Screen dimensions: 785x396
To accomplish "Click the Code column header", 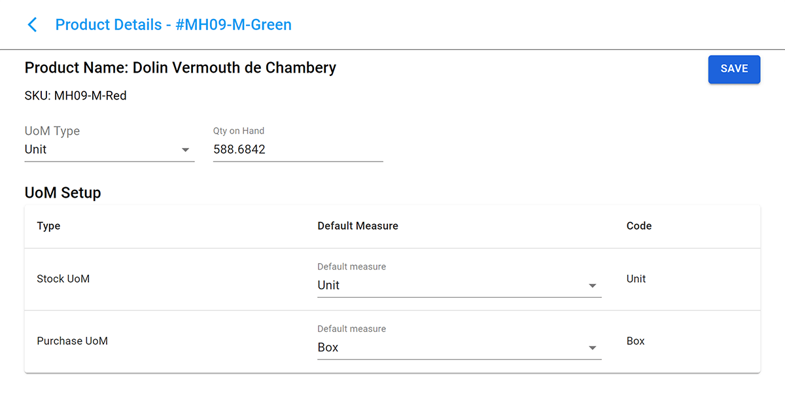I will point(639,226).
